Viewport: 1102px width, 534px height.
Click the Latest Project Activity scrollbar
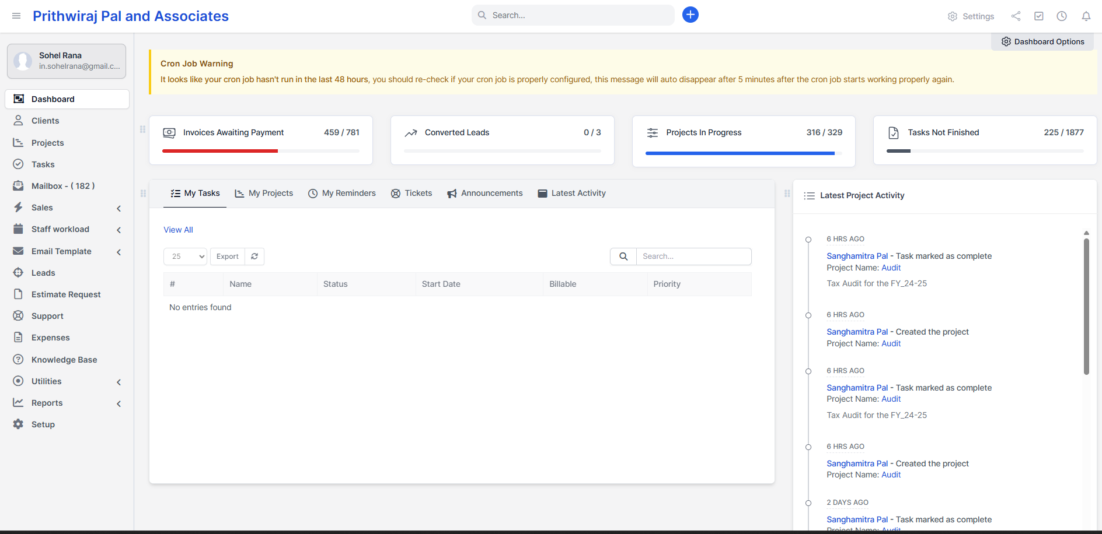pos(1086,303)
